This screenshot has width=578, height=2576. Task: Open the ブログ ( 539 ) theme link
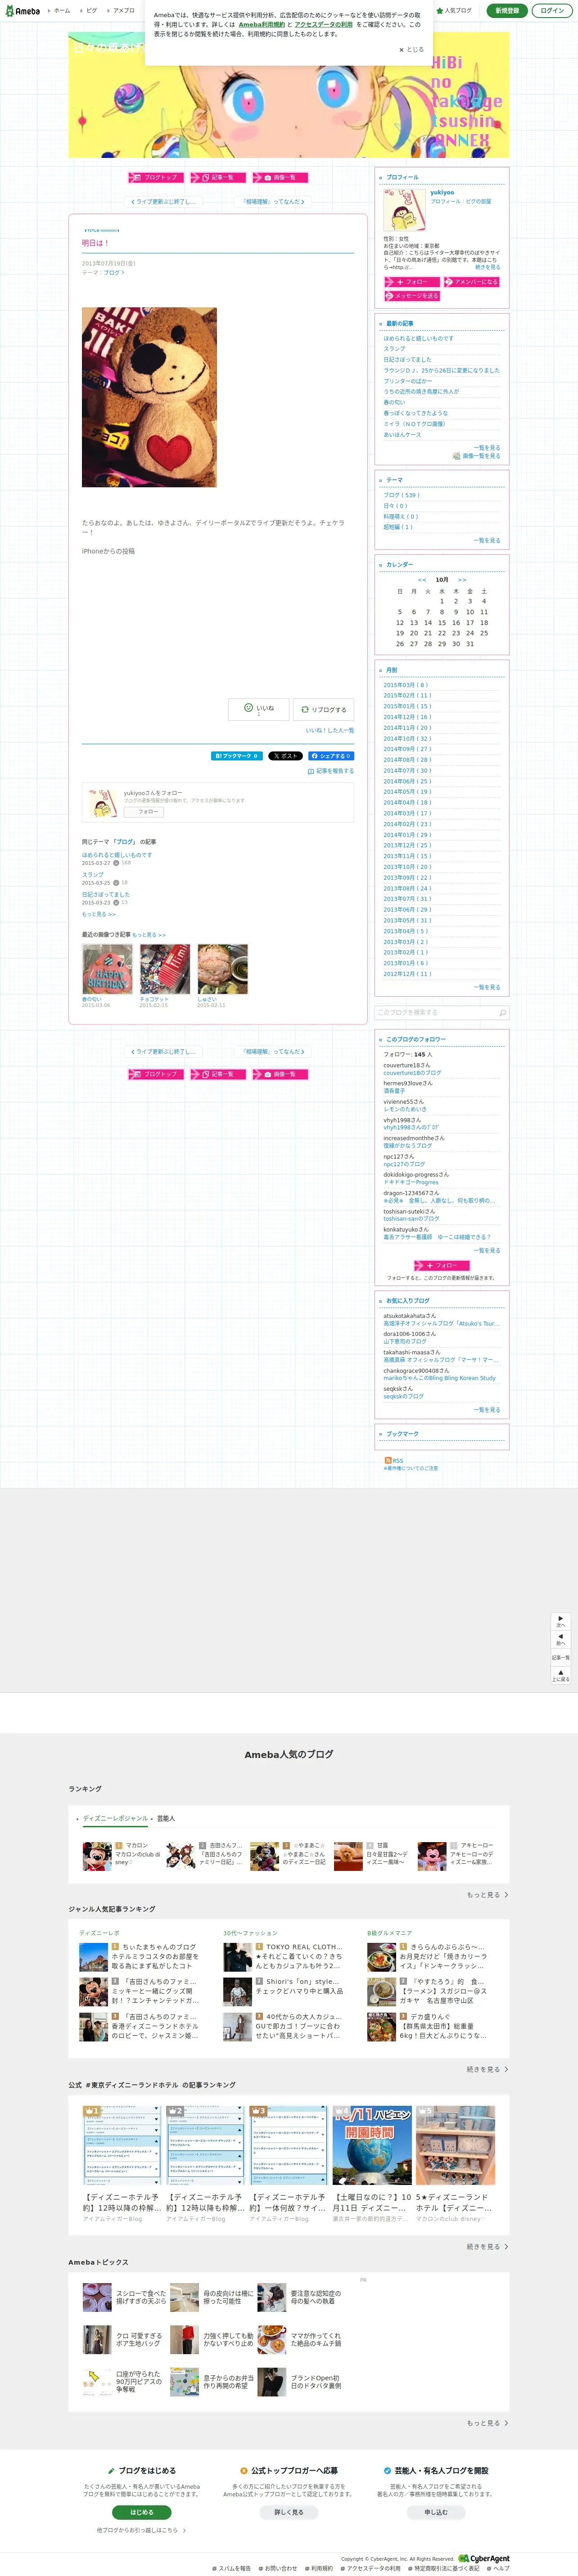pos(401,495)
